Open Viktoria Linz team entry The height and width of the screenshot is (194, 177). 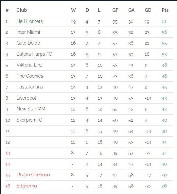click(29, 65)
